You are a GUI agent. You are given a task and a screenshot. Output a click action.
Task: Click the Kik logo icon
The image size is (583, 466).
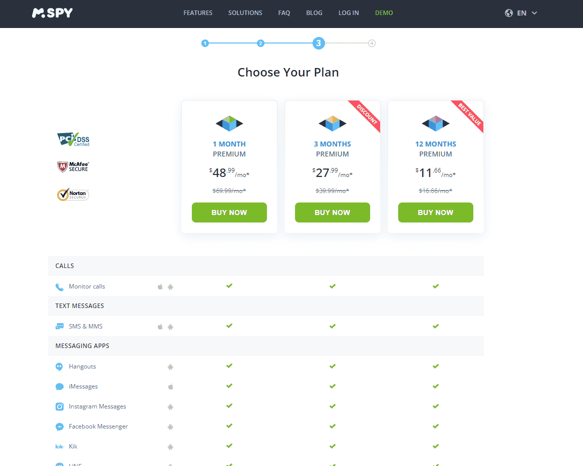60,446
